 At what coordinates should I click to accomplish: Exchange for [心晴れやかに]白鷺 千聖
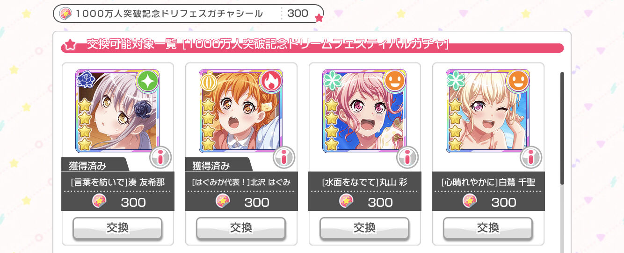488,228
